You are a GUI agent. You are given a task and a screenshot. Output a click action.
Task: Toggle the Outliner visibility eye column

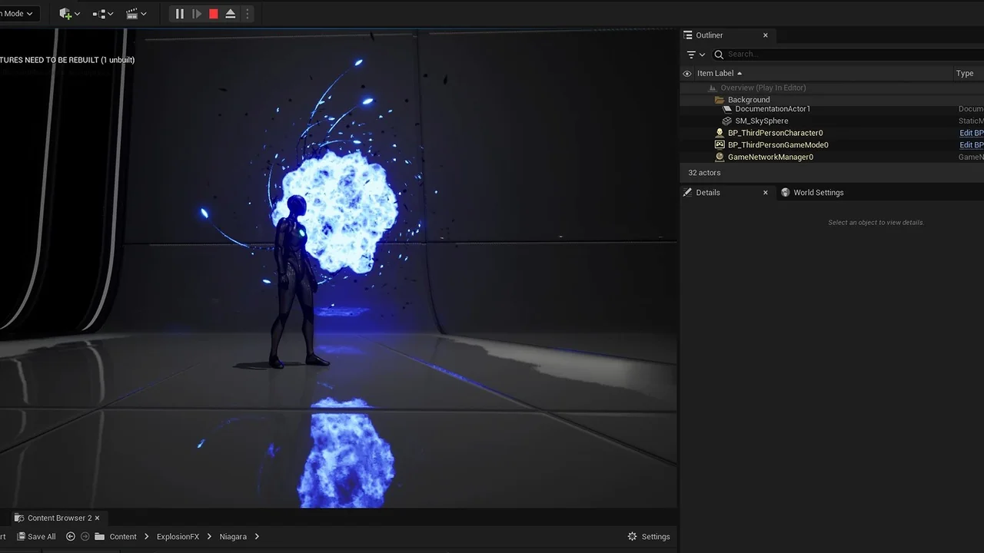687,74
